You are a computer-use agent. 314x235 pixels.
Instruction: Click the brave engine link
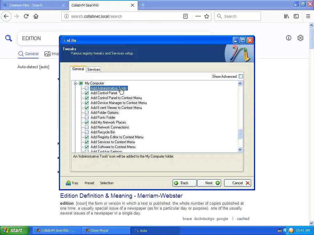point(187,218)
